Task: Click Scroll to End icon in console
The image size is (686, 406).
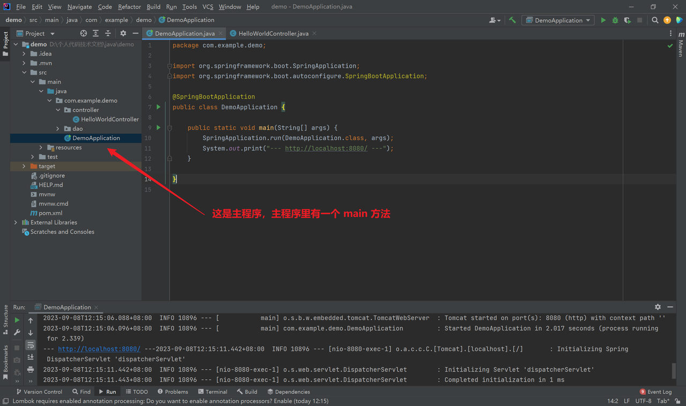Action: (31, 357)
